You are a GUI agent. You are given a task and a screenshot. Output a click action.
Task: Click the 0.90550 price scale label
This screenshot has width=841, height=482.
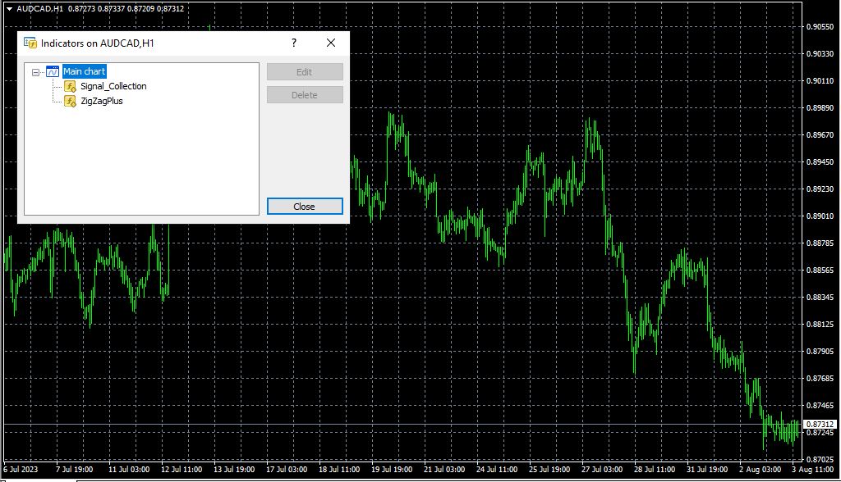(x=820, y=27)
